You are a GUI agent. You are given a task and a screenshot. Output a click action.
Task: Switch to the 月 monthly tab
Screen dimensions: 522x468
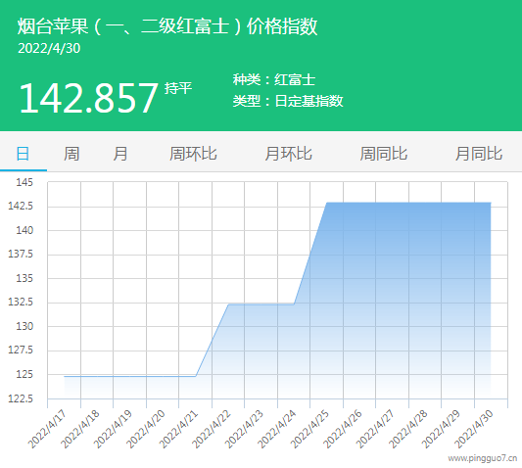(x=119, y=154)
